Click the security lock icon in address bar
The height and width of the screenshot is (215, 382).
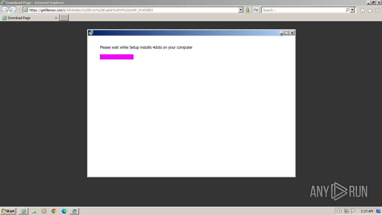247,10
